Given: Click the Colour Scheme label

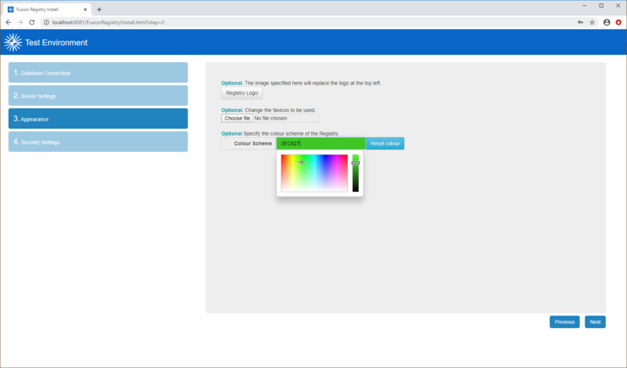Looking at the screenshot, I should point(252,143).
